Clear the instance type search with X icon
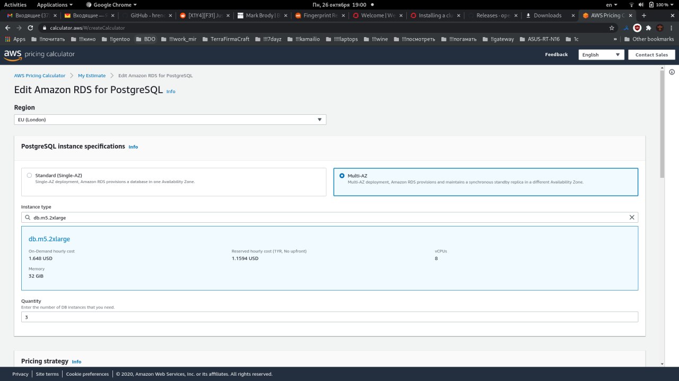The height and width of the screenshot is (381, 679). point(632,217)
